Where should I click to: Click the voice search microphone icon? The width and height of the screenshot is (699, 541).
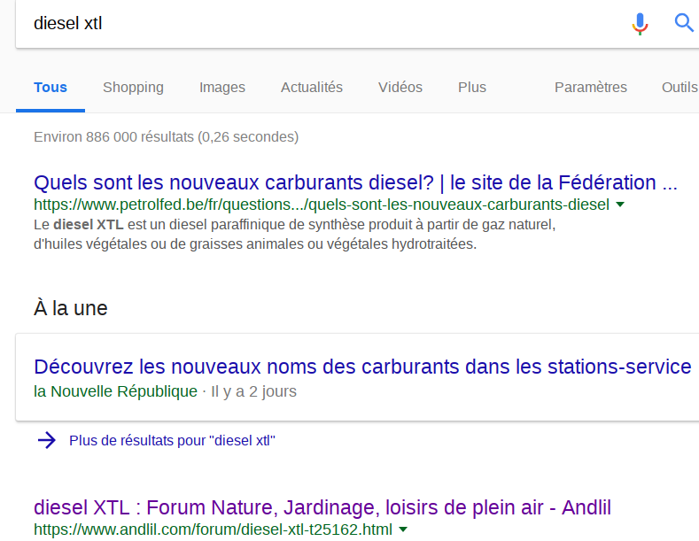pyautogui.click(x=640, y=24)
